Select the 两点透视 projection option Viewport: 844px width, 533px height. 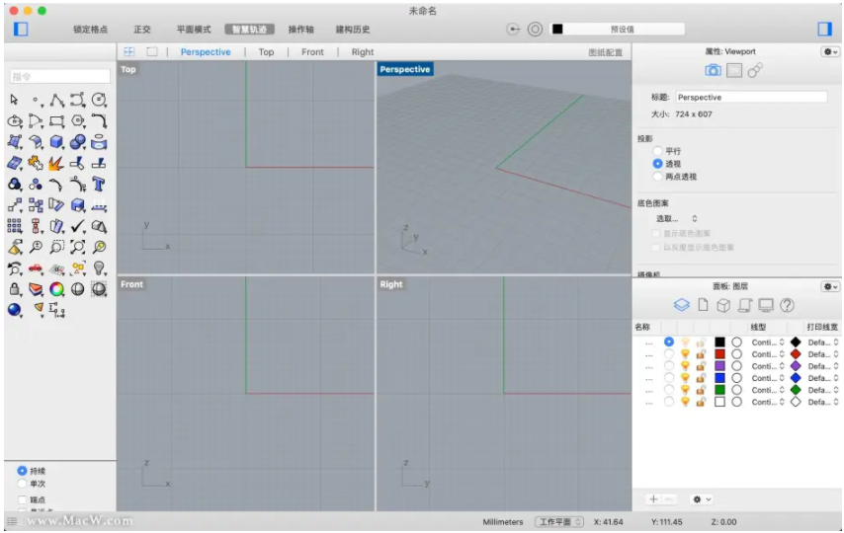(x=657, y=177)
